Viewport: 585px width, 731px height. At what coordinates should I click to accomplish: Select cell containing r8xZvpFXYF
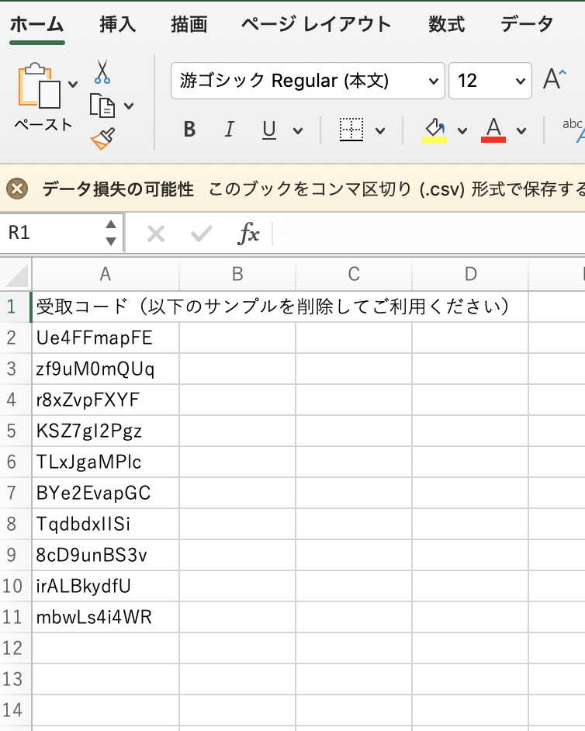106,400
